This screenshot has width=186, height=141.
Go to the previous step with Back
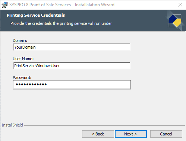98,134
